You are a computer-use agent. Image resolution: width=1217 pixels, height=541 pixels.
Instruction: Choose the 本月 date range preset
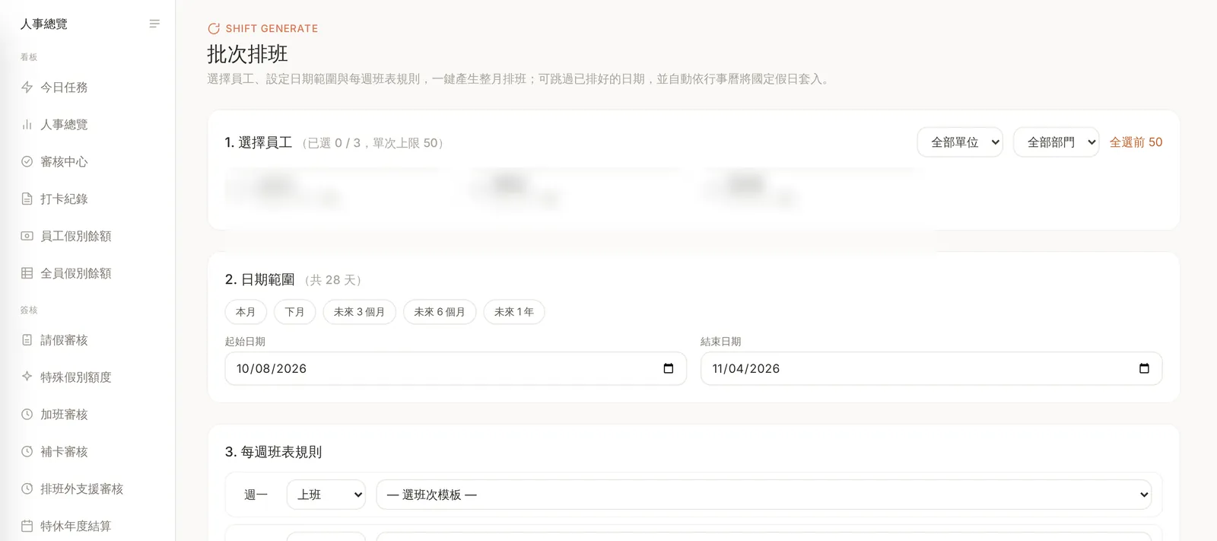(x=246, y=312)
